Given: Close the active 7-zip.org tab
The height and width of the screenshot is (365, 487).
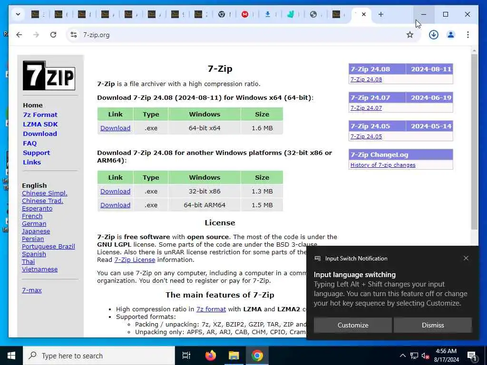Looking at the screenshot, I should coord(364,14).
